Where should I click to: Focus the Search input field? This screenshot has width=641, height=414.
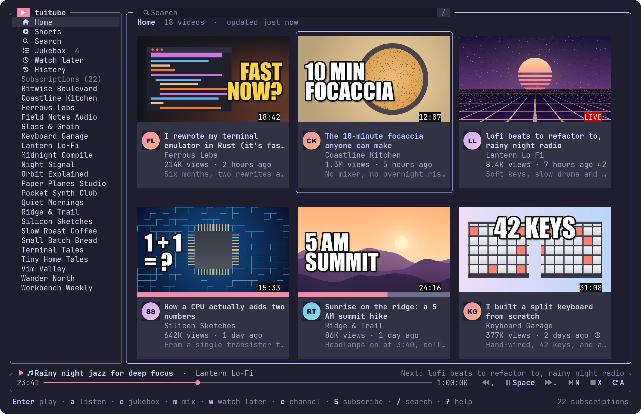287,13
